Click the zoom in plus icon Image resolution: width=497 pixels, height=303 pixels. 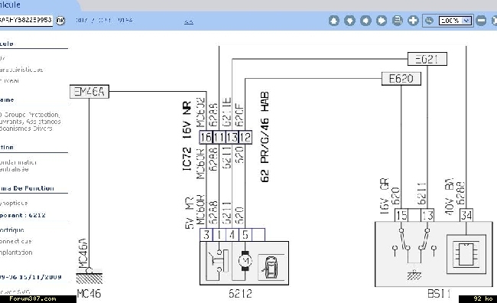pos(413,21)
